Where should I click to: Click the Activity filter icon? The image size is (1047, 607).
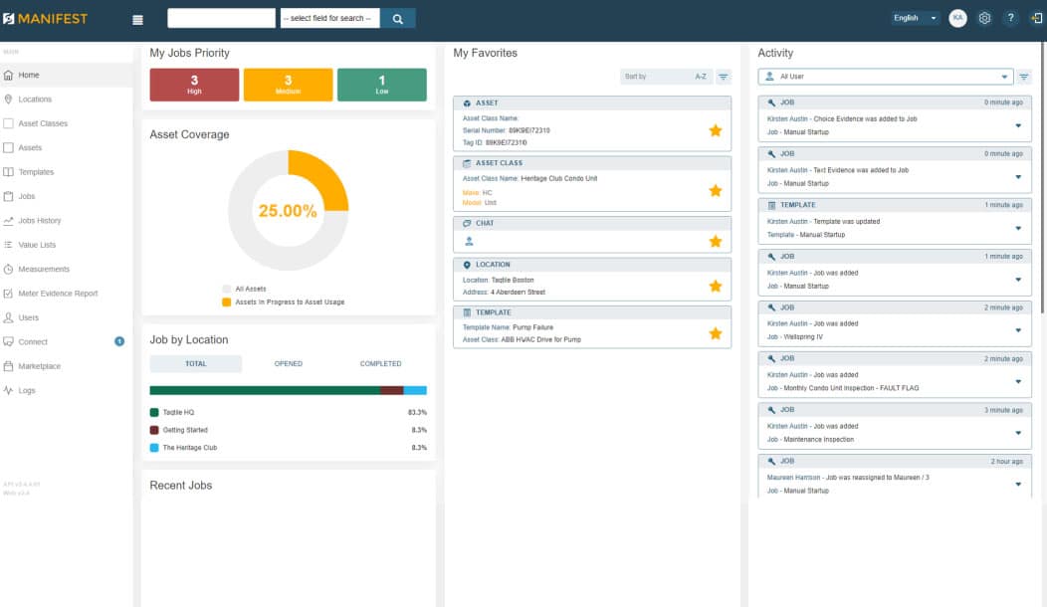(x=1024, y=77)
